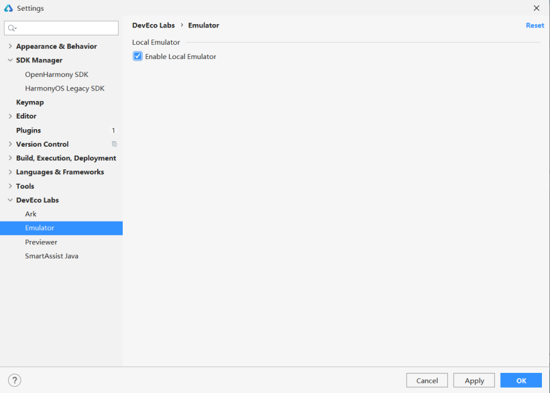Click the Cancel button
550x393 pixels.
tap(427, 380)
